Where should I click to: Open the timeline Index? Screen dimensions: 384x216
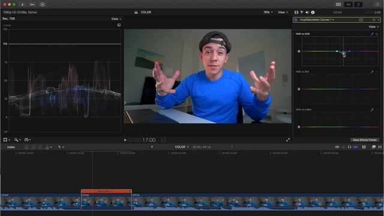[11, 147]
